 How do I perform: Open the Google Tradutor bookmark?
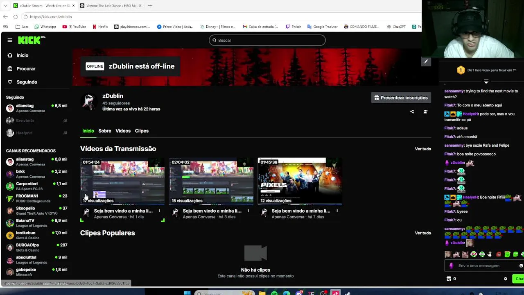click(322, 27)
